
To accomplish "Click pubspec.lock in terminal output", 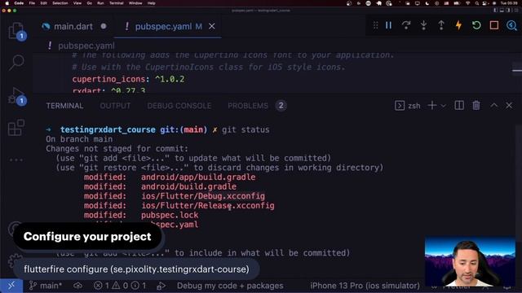I will [x=170, y=215].
